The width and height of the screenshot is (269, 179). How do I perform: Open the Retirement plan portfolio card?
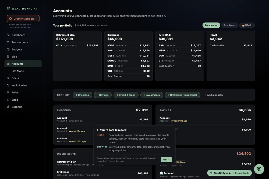[x=77, y=56]
